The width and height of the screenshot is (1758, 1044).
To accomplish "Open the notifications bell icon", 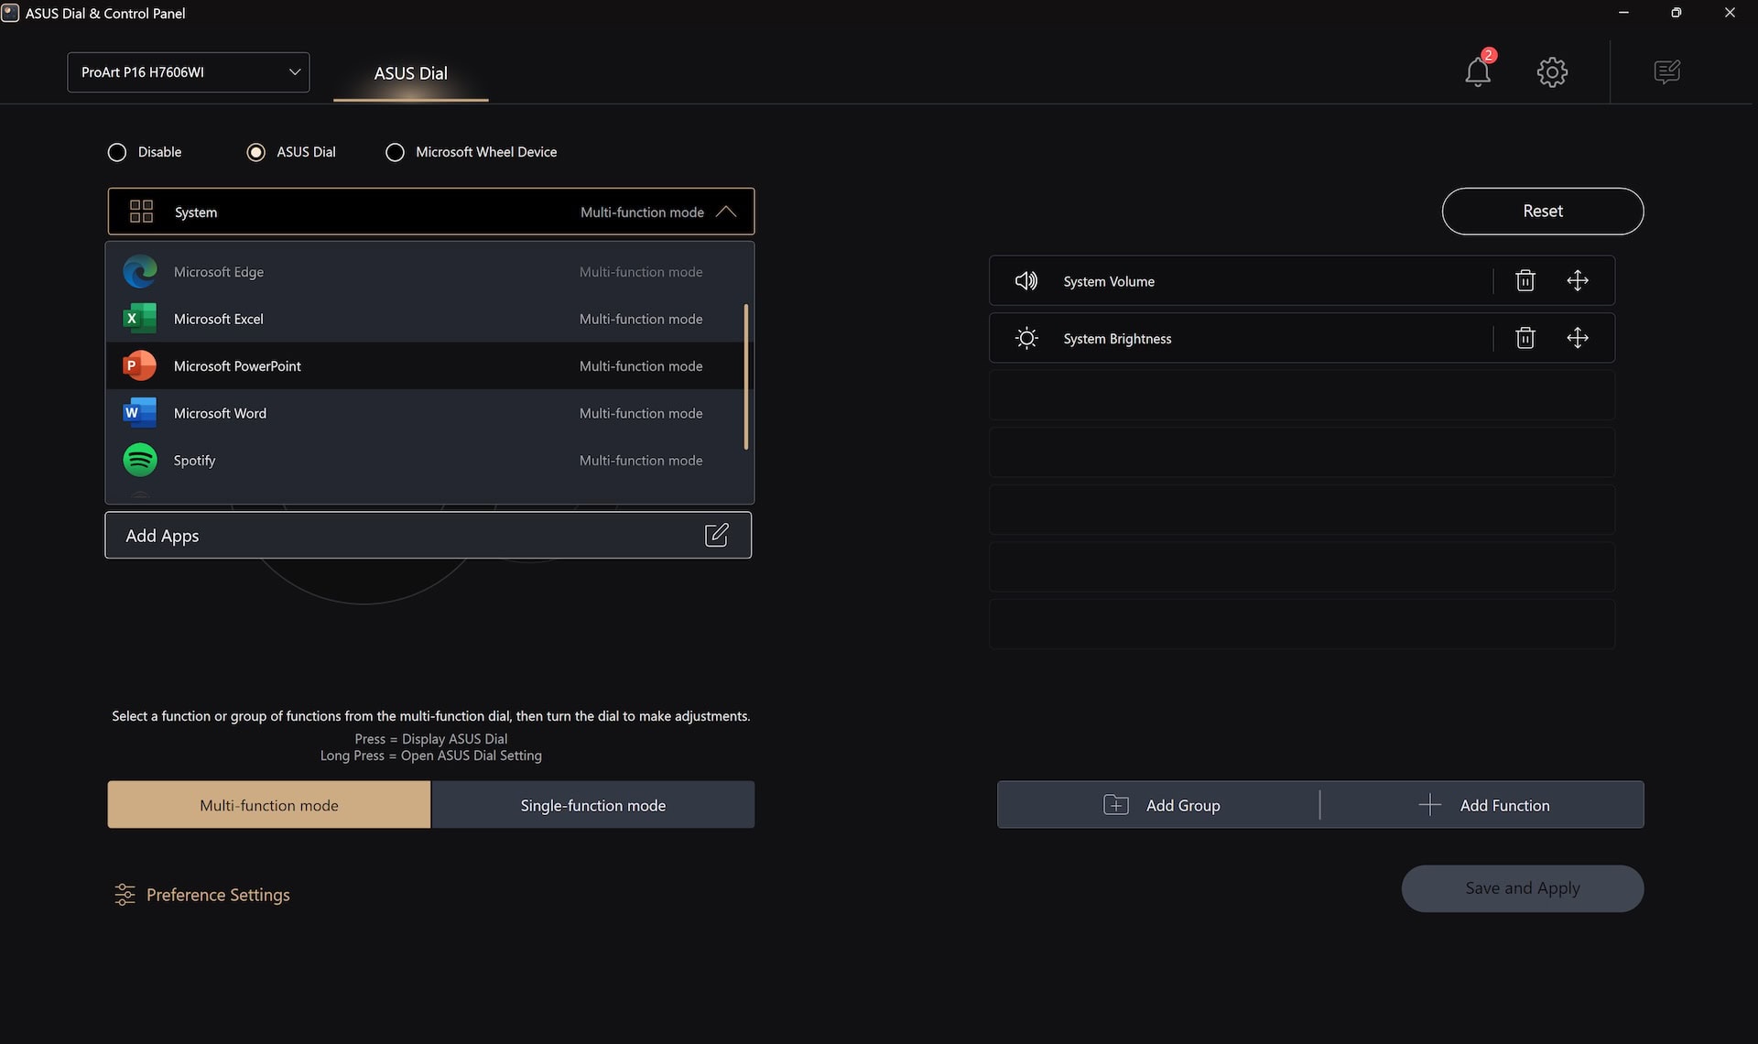I will coord(1477,71).
